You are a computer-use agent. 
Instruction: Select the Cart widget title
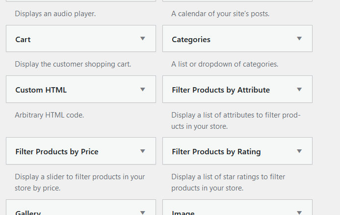(23, 39)
